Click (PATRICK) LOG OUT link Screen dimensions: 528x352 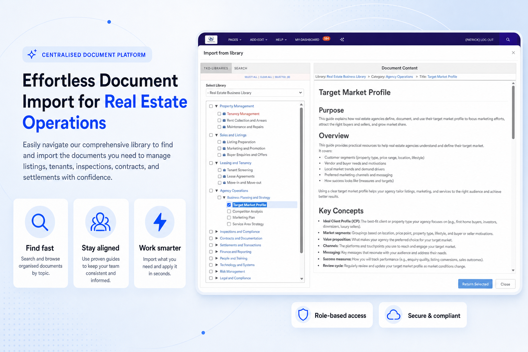479,40
